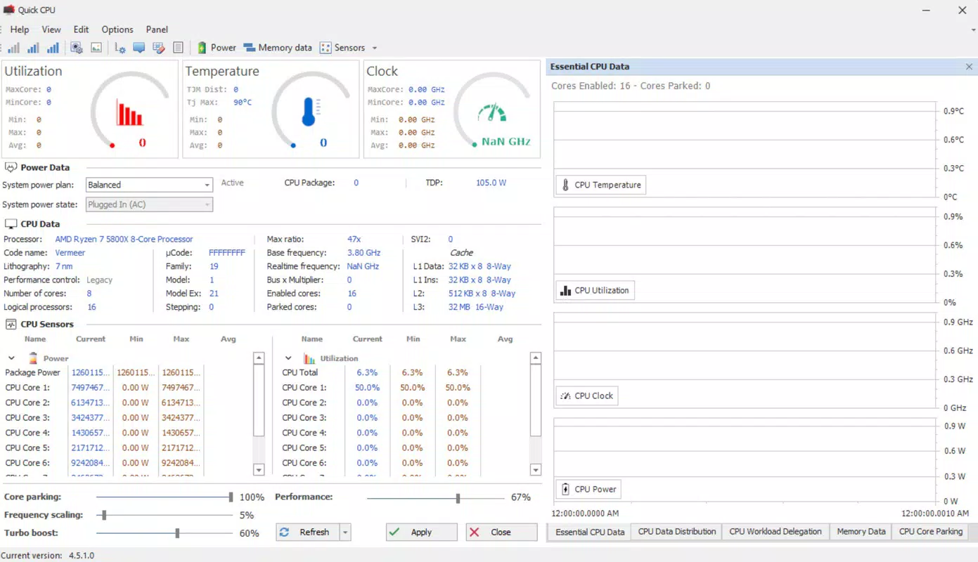Screen dimensions: 978x562
Task: Click the Refresh button
Action: (308, 532)
